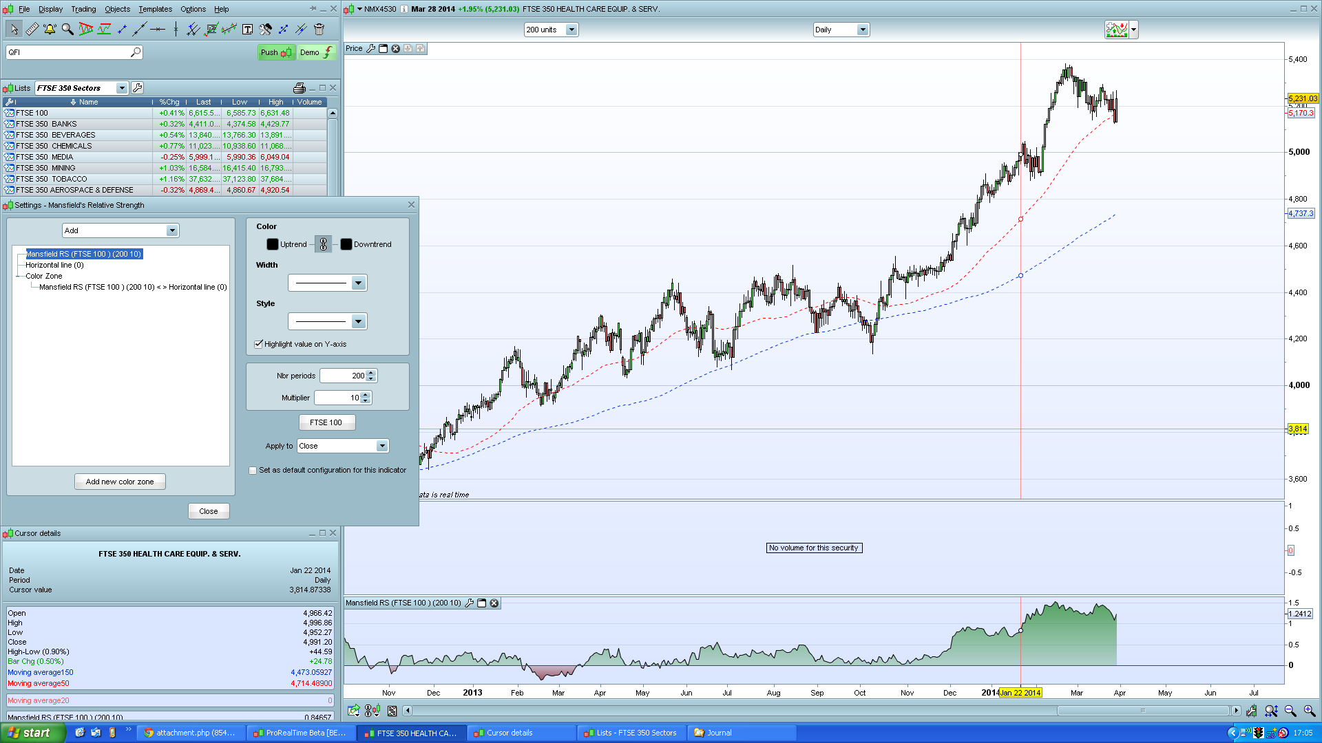Open Mansfield RS indicator wrench settings
The width and height of the screenshot is (1322, 743).
tap(470, 603)
